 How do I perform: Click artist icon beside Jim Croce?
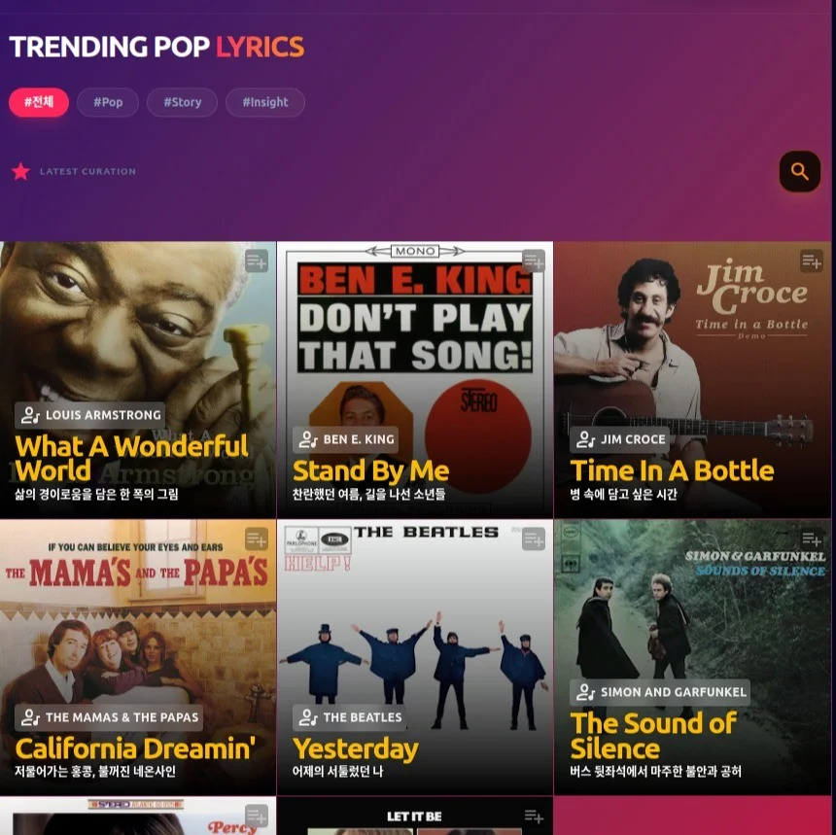coord(585,439)
